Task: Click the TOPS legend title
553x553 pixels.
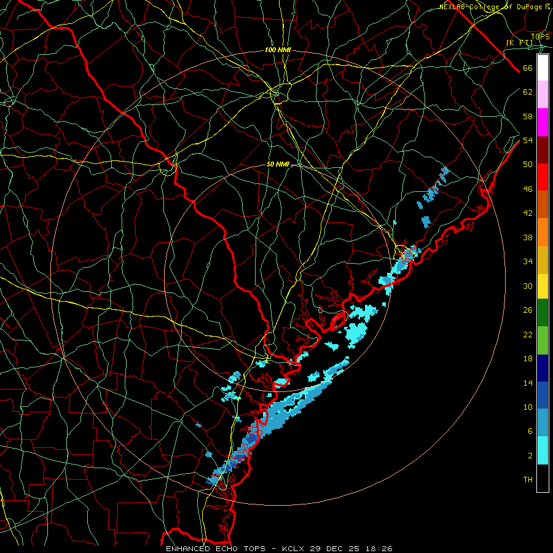Action: [540, 37]
